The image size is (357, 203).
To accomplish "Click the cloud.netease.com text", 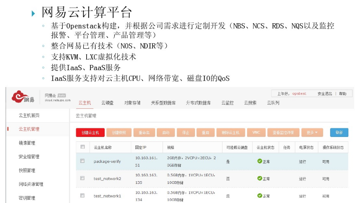I will (58, 100).
